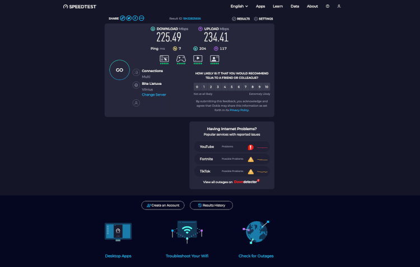
Task: Select rating 8 for recommendation
Action: (253, 87)
